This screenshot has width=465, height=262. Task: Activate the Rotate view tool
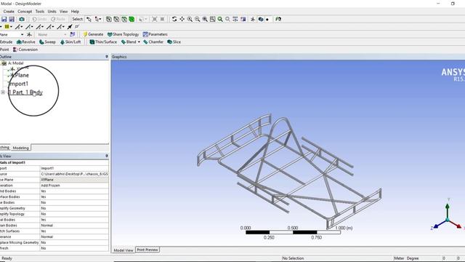pyautogui.click(x=174, y=19)
